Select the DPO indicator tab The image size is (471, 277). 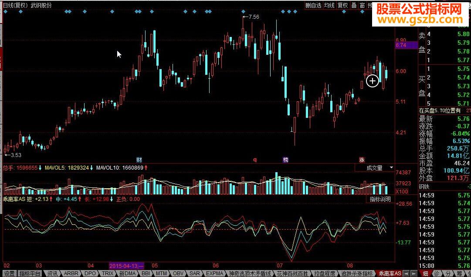[x=90, y=274]
